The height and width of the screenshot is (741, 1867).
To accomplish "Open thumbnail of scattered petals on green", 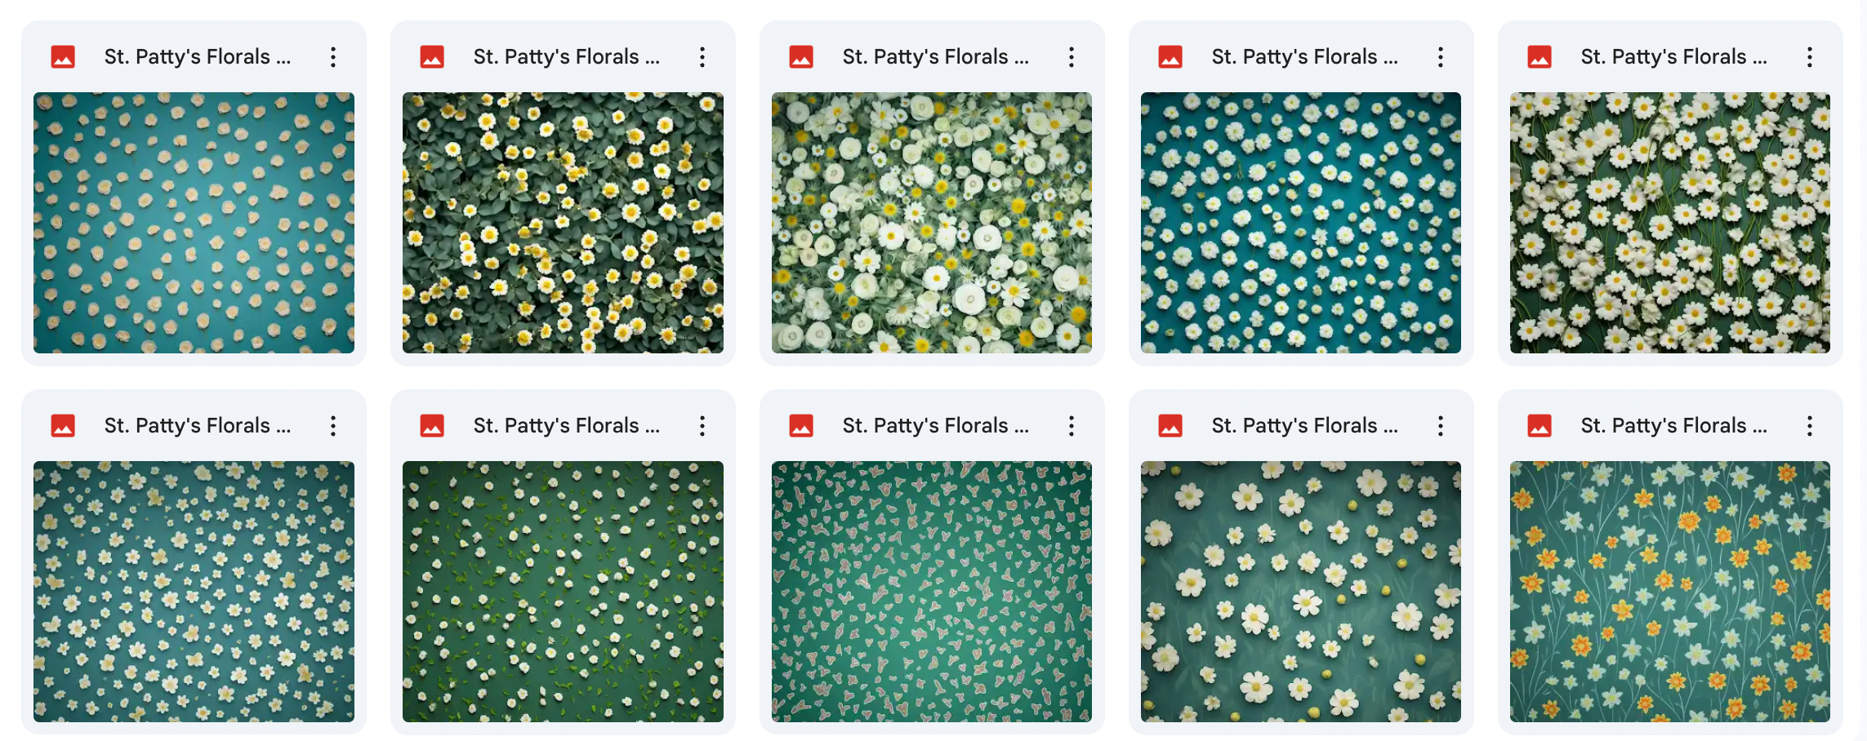I will [563, 592].
